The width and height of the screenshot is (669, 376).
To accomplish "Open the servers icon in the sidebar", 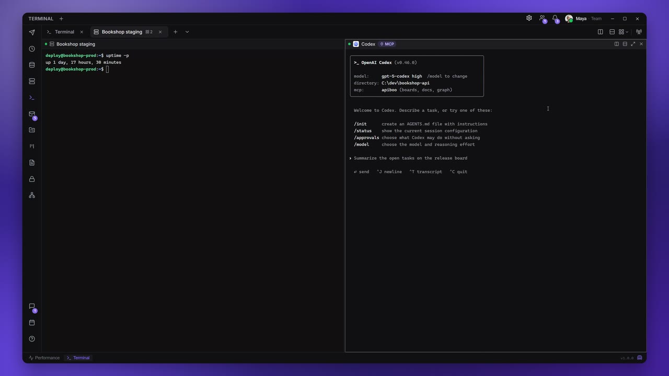I will click(32, 81).
